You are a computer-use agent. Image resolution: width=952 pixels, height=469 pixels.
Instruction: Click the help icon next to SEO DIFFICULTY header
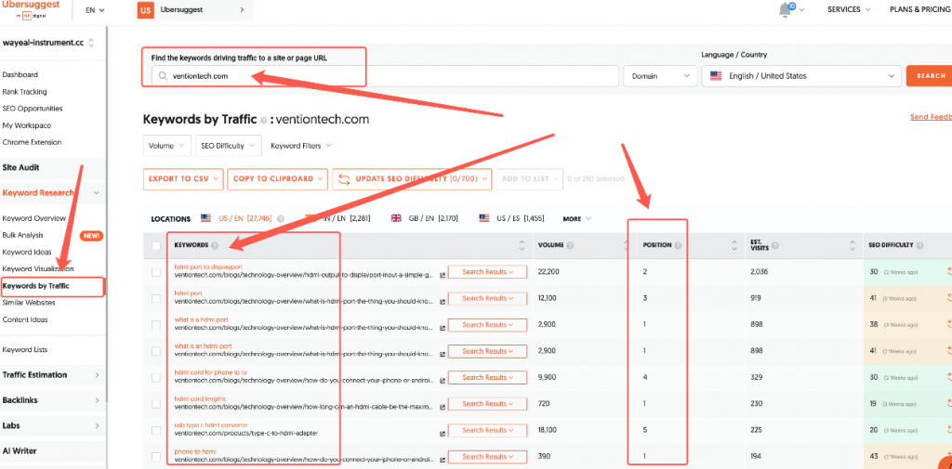(919, 245)
